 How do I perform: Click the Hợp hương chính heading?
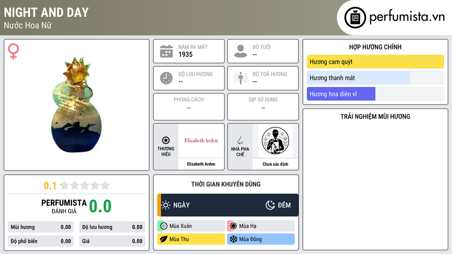pyautogui.click(x=375, y=47)
